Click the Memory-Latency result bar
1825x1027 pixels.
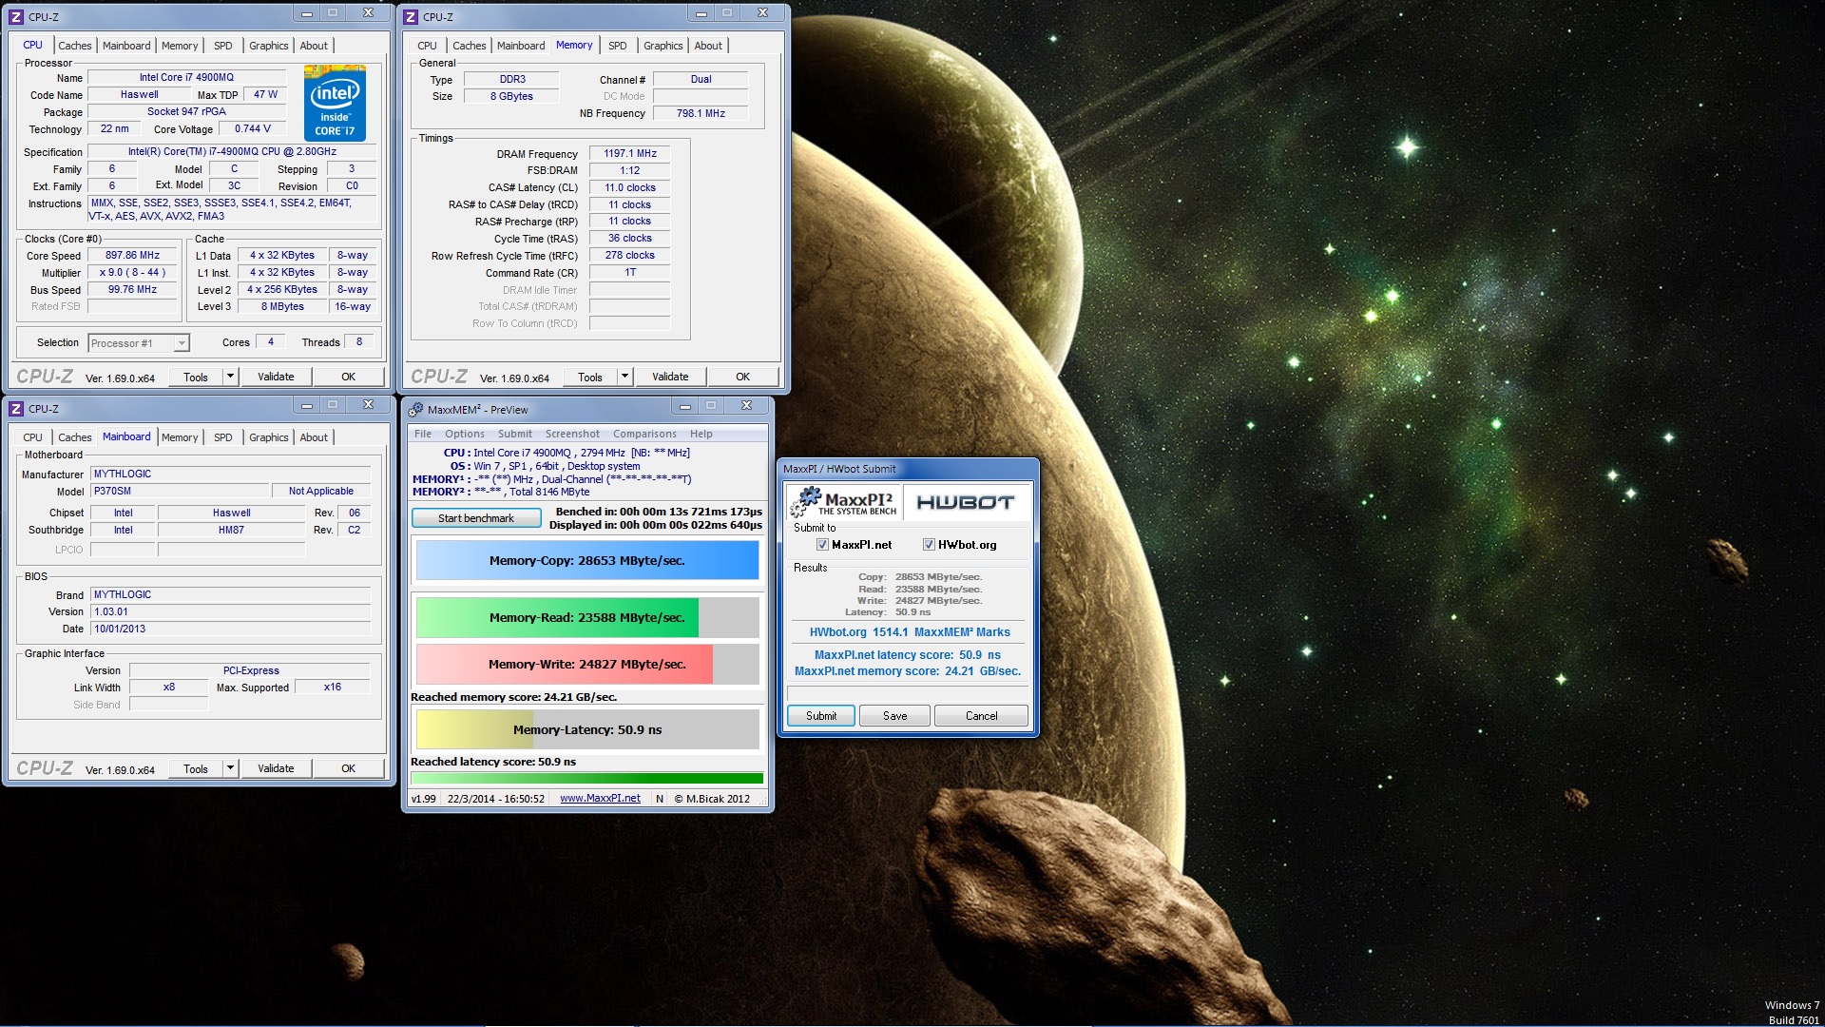(x=587, y=729)
